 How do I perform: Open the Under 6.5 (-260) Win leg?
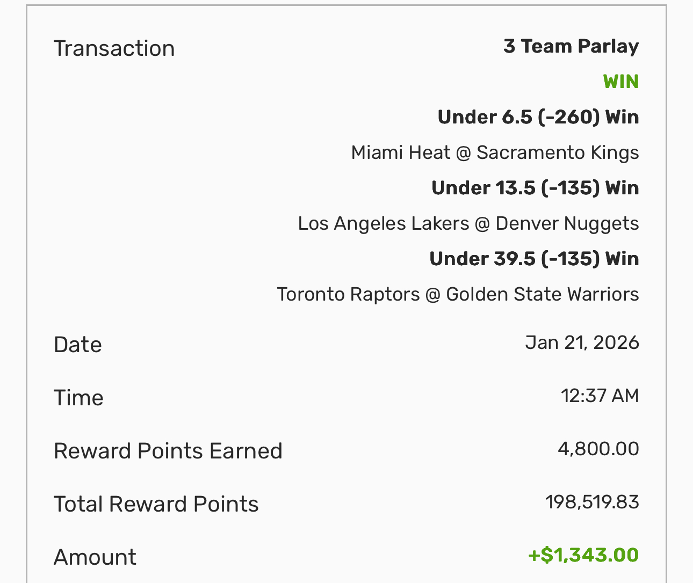pos(538,117)
